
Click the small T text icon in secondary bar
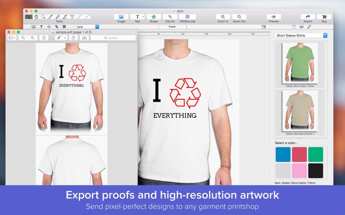point(41,27)
